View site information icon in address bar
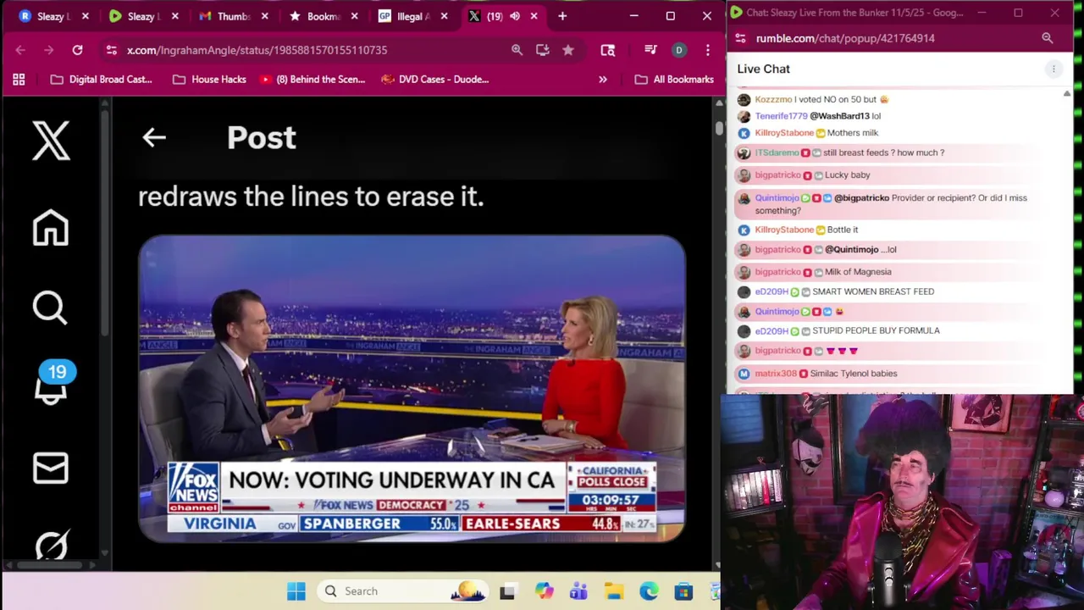Screen dimensions: 1084x610 click(111, 50)
